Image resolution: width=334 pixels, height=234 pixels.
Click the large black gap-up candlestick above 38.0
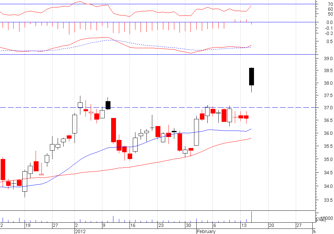click(x=252, y=77)
